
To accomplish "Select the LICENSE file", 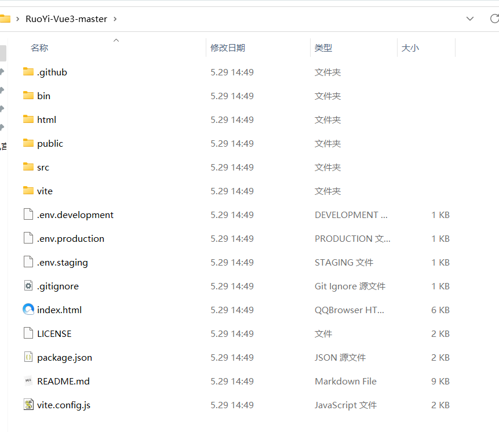I will coord(56,333).
